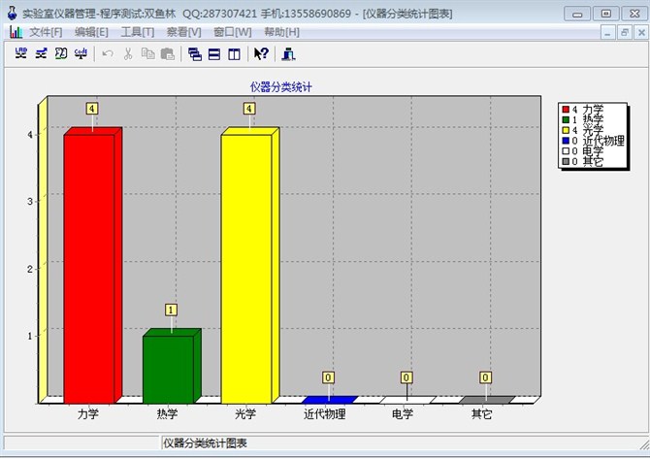
Task: Click the flask app icon in title bar
Action: pos(12,13)
